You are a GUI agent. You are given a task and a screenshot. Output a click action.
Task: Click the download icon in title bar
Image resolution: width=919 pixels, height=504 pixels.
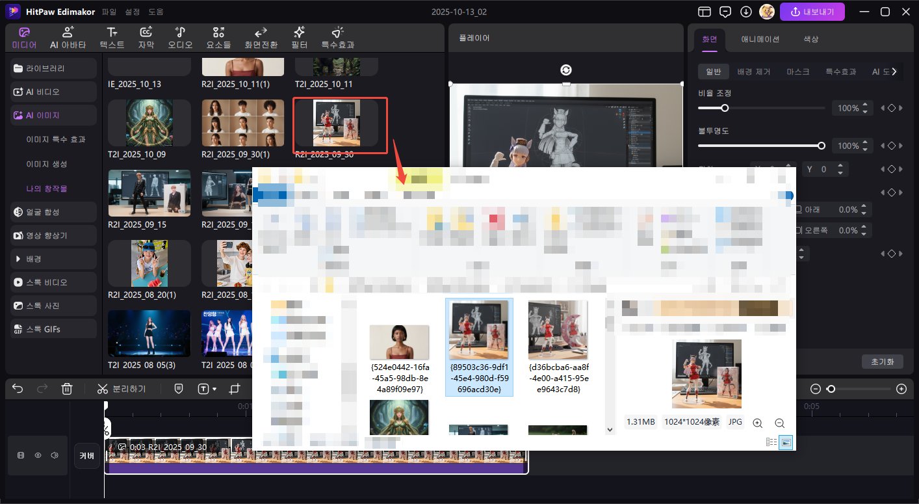(746, 12)
